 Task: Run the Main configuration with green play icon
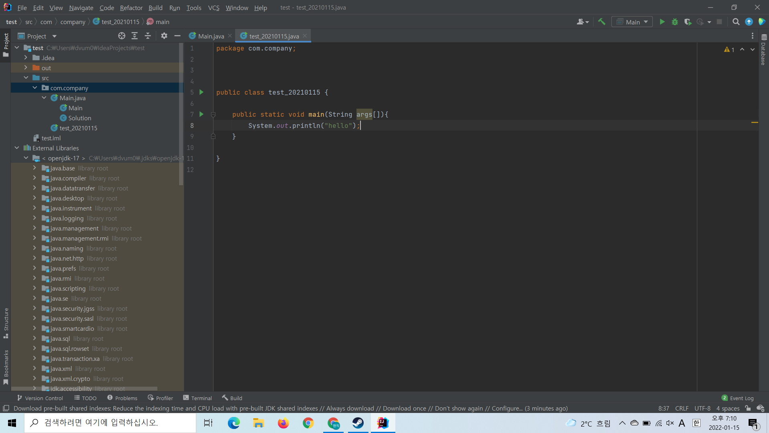[x=662, y=22]
